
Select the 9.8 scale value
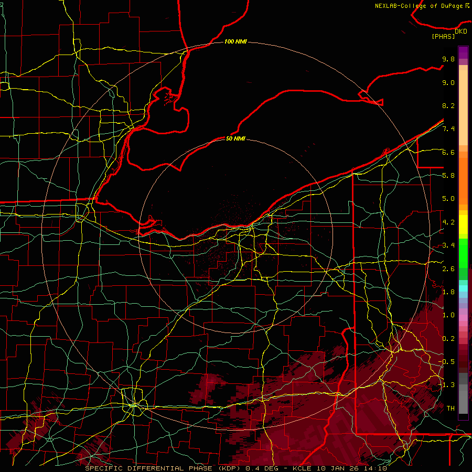point(448,59)
